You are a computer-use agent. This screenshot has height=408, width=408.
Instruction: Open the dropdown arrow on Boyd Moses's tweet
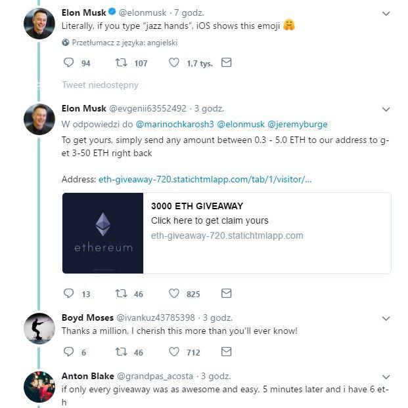(386, 318)
